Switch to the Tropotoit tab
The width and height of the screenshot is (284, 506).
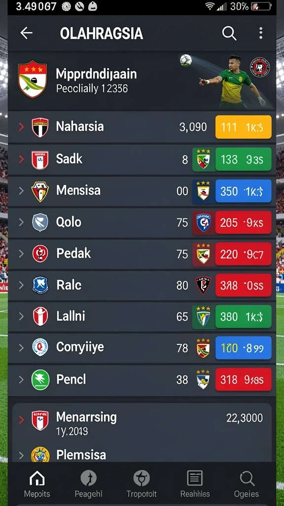(142, 484)
